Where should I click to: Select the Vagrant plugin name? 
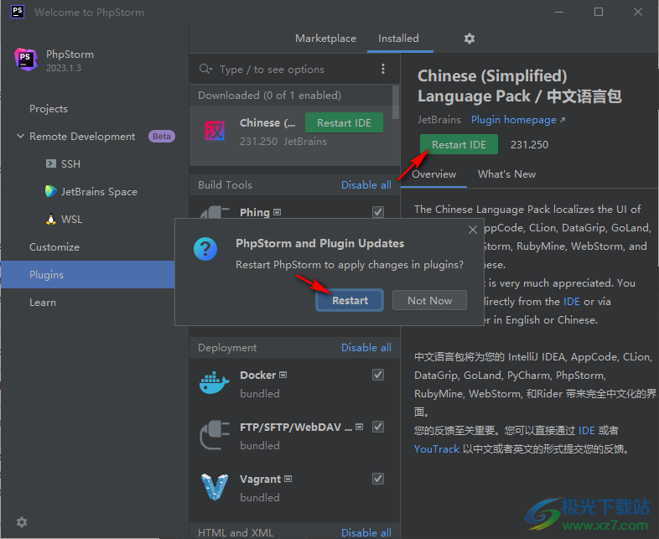(260, 479)
